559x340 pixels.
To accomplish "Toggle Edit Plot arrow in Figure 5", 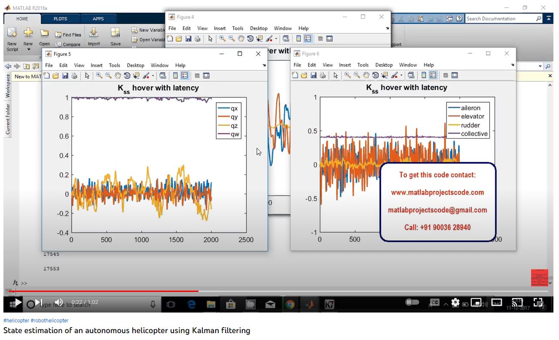I will (x=87, y=76).
